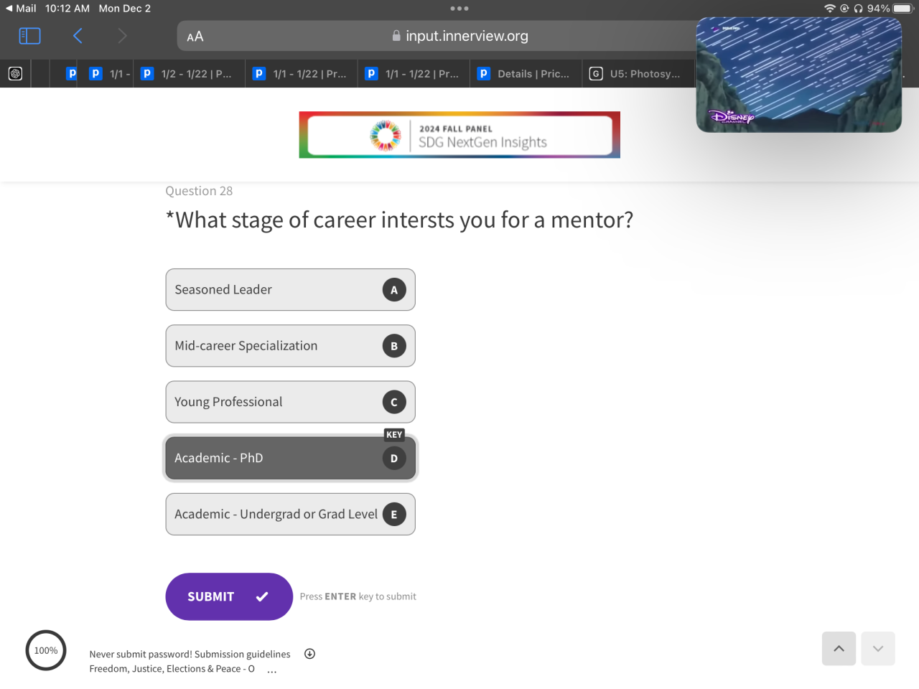The height and width of the screenshot is (689, 919).
Task: Select the Seasoned Leader option
Action: (290, 290)
